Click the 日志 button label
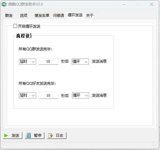This screenshot has width=160, height=150. point(59,136)
